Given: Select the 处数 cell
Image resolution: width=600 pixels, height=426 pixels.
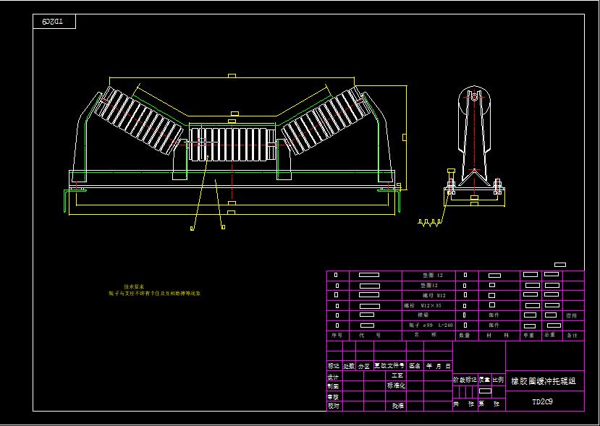Looking at the screenshot, I should (x=349, y=366).
